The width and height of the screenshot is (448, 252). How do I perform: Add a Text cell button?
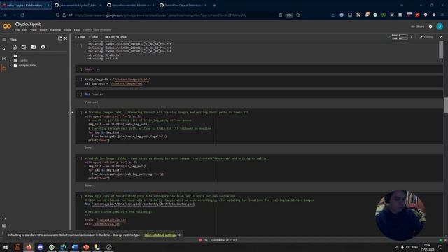[x=93, y=37]
